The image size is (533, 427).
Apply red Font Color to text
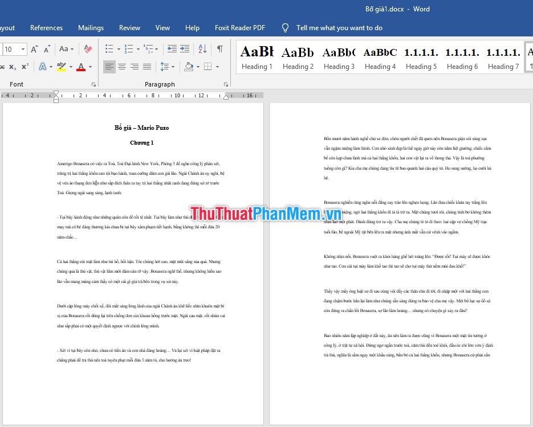pos(80,65)
